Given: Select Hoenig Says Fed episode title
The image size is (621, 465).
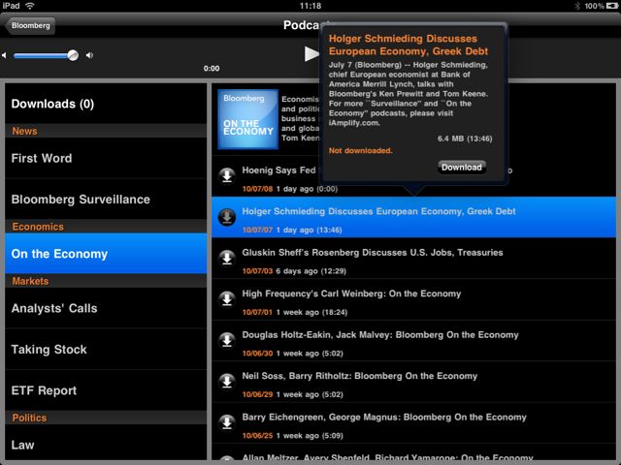Looking at the screenshot, I should (278, 170).
